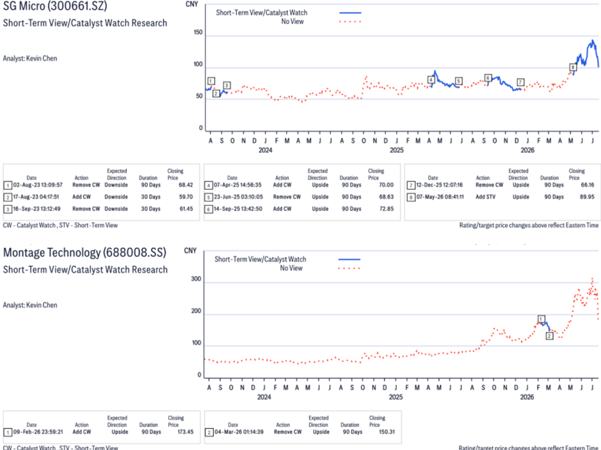Click row number box 8 in SG Micro table

coord(411,197)
